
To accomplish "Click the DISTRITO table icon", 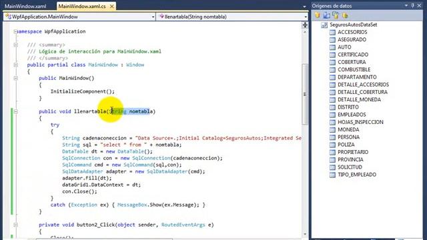I will tap(332, 107).
